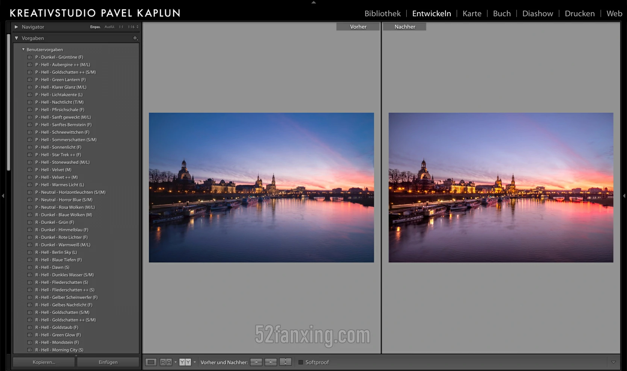Select the Entwickeln module

pos(432,14)
